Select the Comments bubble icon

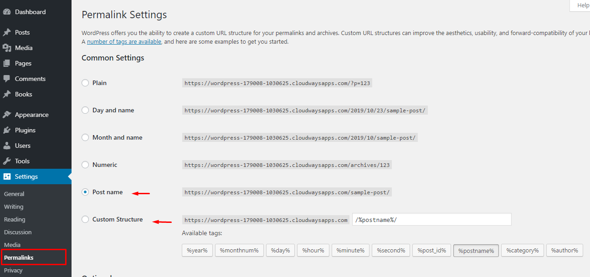(7, 79)
